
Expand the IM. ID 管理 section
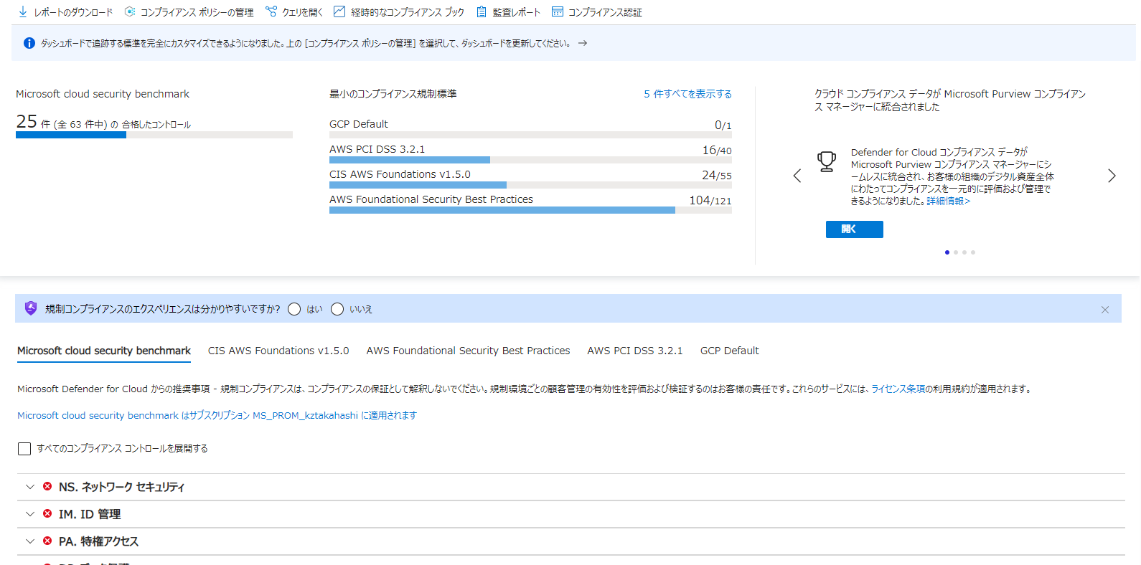pos(30,514)
